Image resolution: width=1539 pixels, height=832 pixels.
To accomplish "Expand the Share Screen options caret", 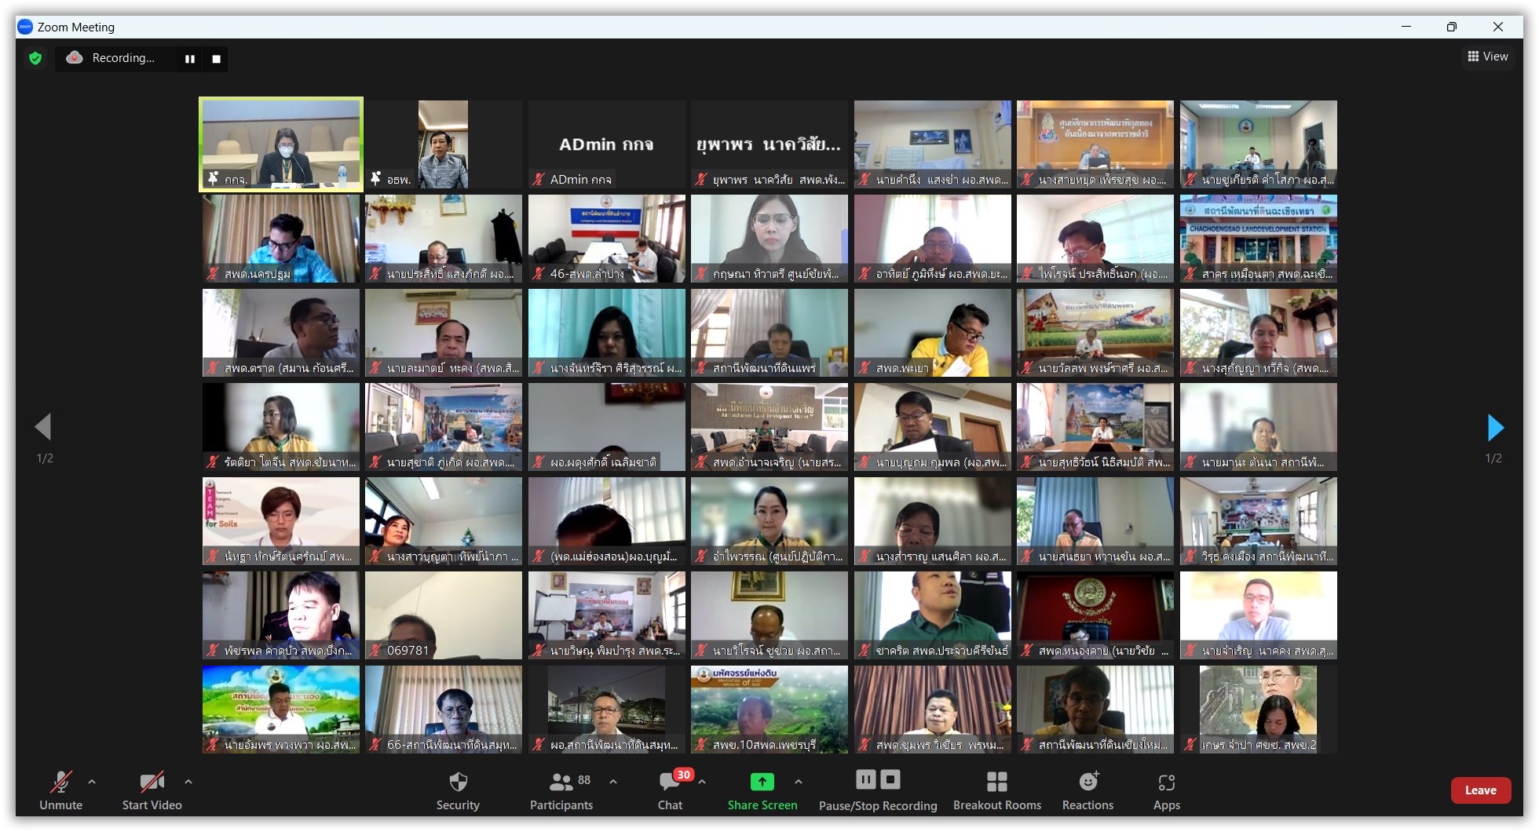I will (x=799, y=782).
